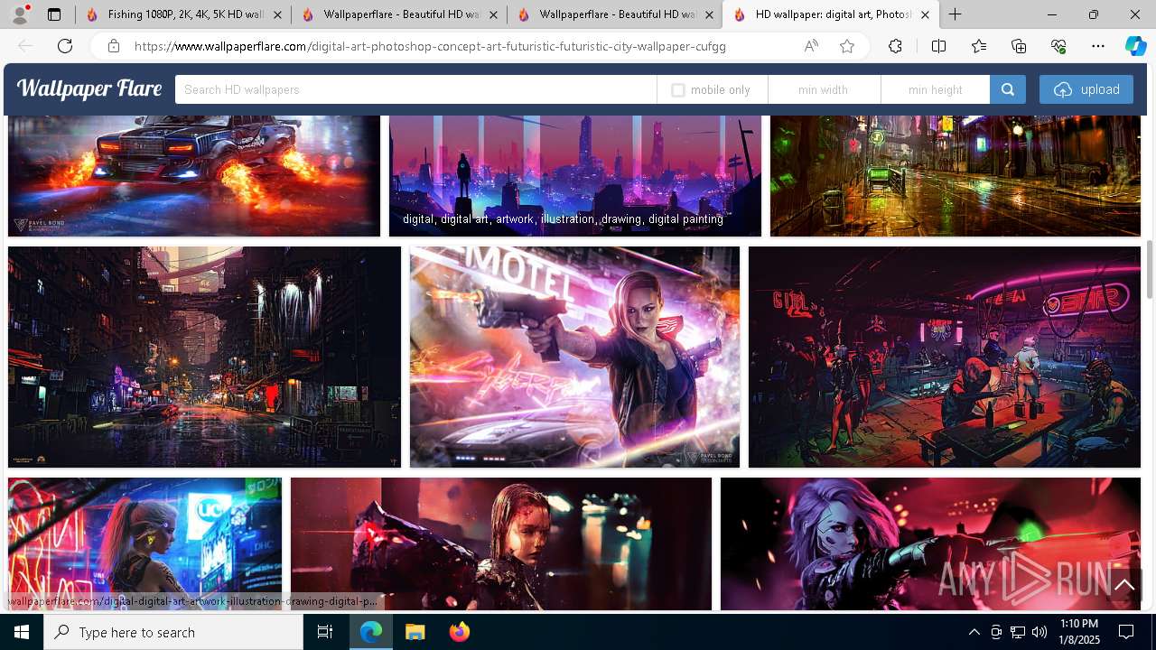Open the flaming car wallpaper thumbnail
Image resolution: width=1156 pixels, height=650 pixels.
(x=194, y=176)
